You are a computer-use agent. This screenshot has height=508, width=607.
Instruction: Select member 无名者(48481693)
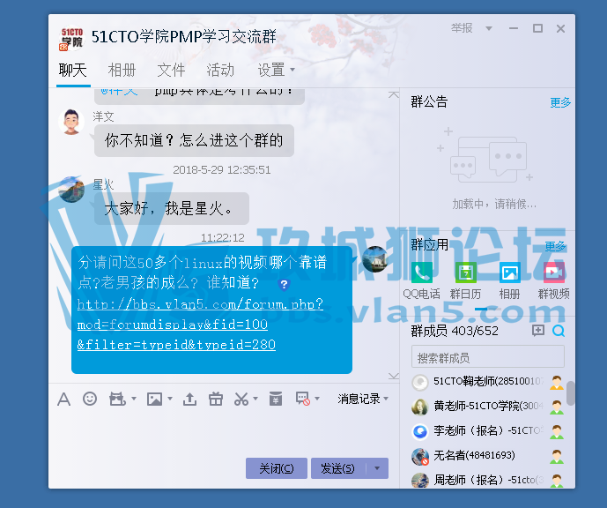[x=488, y=456]
